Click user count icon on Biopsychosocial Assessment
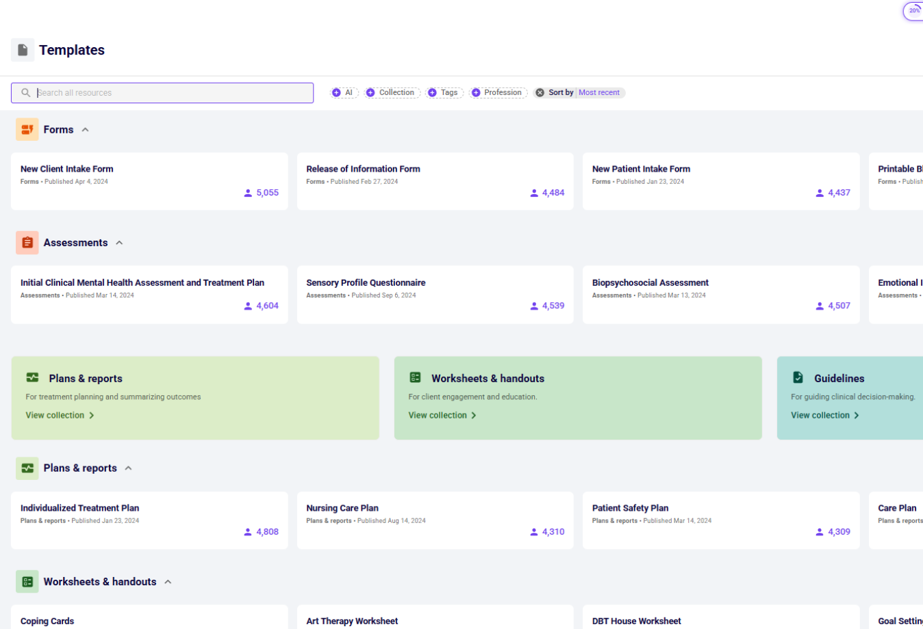The image size is (923, 629). tap(820, 306)
